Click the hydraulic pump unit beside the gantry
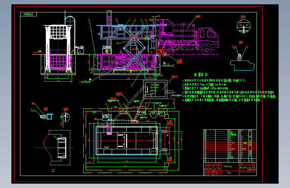This screenshot has height=188, width=290. pos(80,50)
